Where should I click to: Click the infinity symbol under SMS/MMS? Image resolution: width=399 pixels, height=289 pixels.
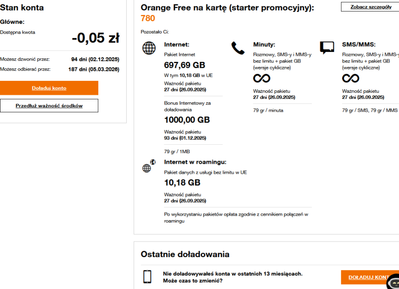point(351,78)
